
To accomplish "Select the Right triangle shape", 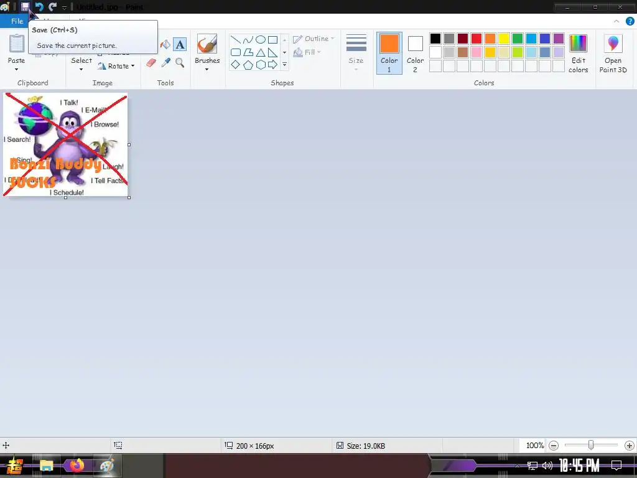I will point(272,52).
